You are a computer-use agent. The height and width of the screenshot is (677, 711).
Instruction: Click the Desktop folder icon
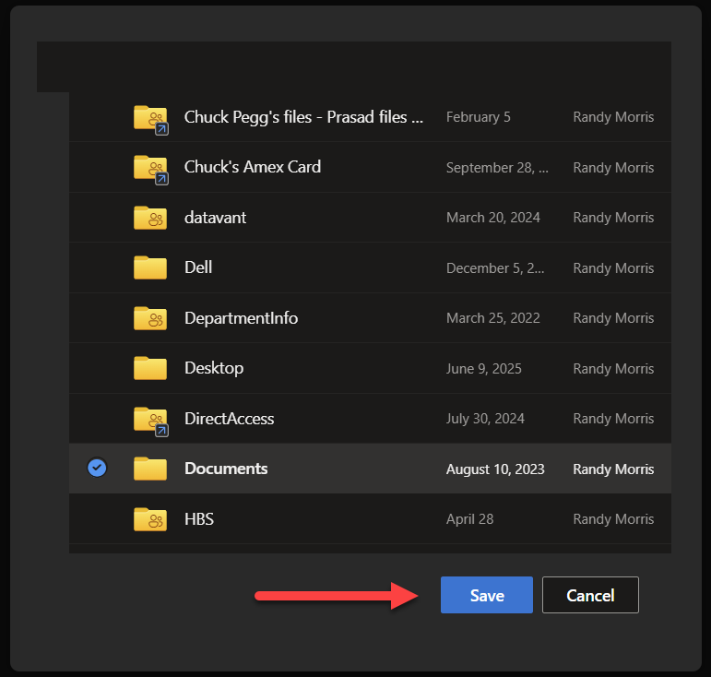tap(150, 368)
